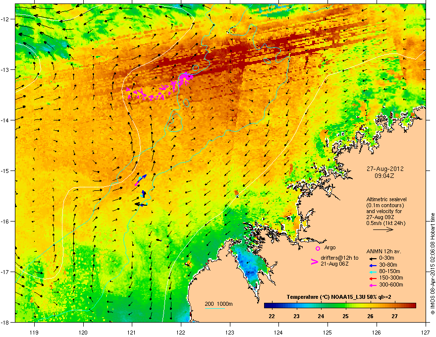Image resolution: width=436 pixels, height=337 pixels.
Task: Click latitude axis label -16
Action: (5, 221)
